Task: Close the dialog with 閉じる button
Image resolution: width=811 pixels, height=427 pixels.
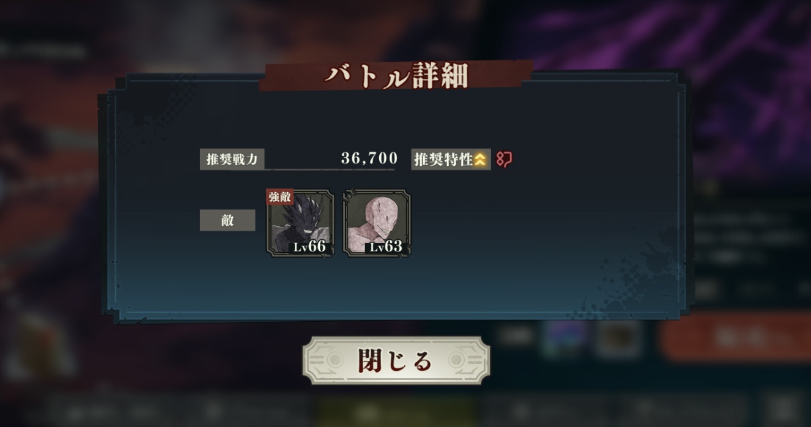Action: pos(396,360)
